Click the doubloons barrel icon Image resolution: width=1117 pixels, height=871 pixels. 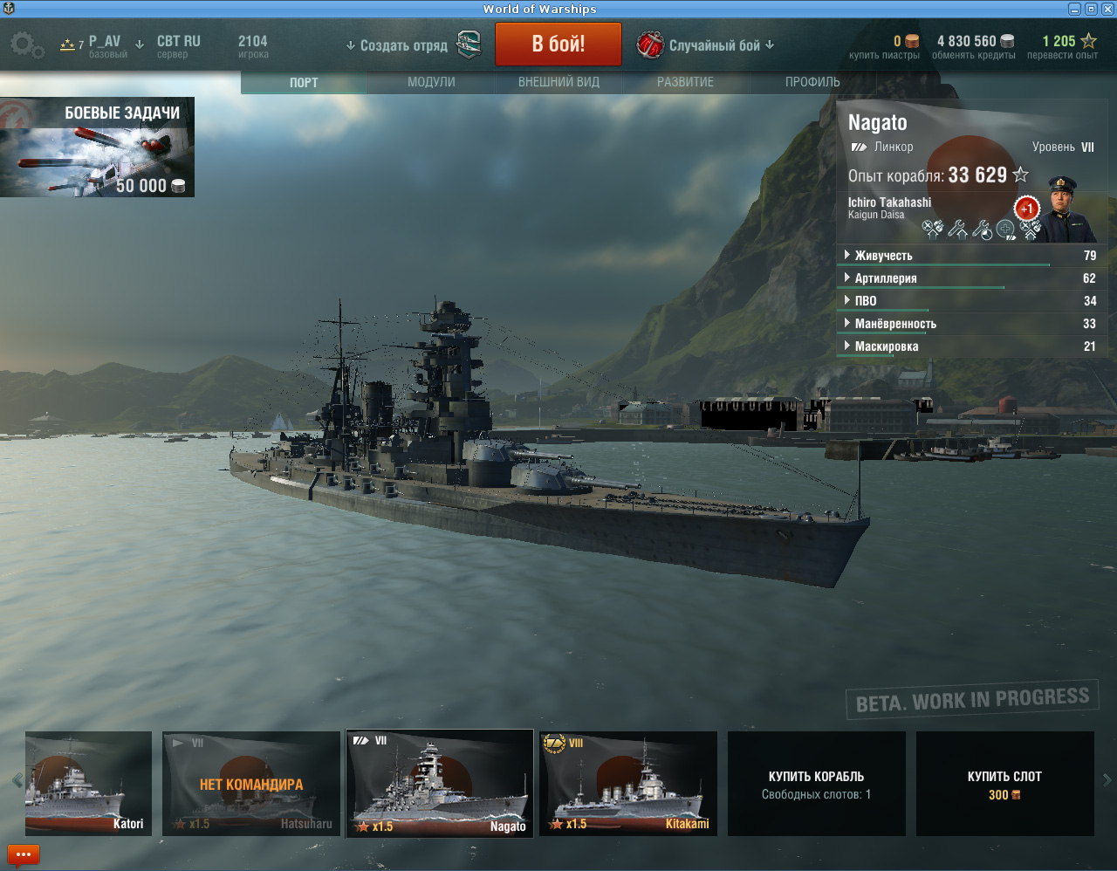point(912,41)
